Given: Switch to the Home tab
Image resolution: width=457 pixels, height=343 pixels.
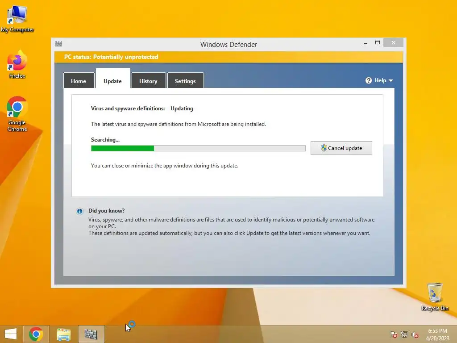Looking at the screenshot, I should pos(79,81).
